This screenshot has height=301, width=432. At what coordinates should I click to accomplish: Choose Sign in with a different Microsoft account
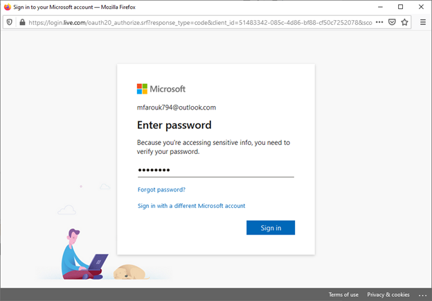click(x=191, y=206)
